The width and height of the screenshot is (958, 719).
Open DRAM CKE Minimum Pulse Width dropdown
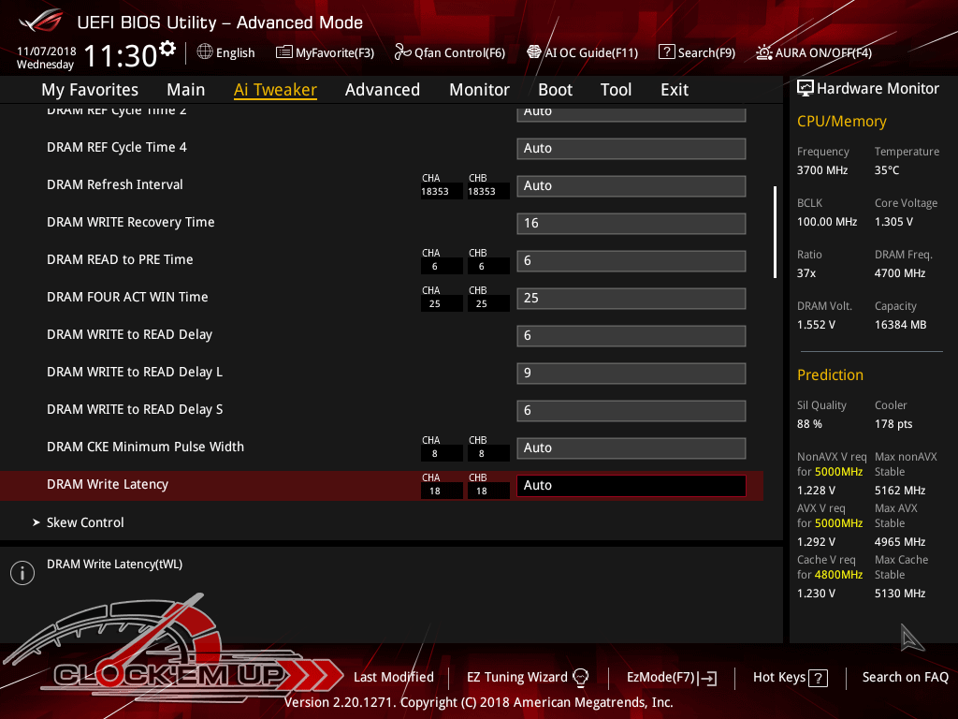[631, 448]
